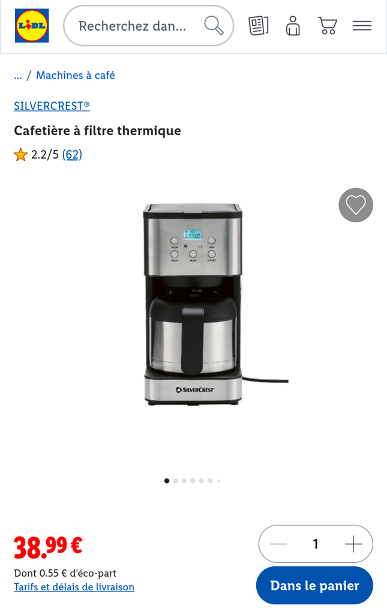View the shopping cart icon
Viewport: 387px width, 615px height.
tap(327, 26)
